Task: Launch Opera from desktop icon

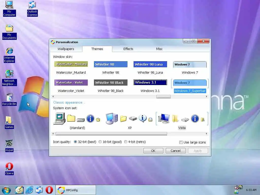Action: click(x=9, y=169)
